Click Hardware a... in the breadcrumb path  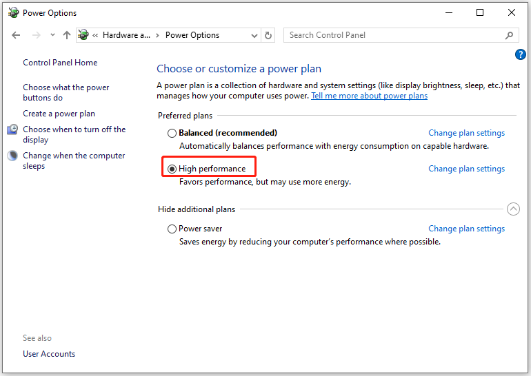pyautogui.click(x=126, y=35)
